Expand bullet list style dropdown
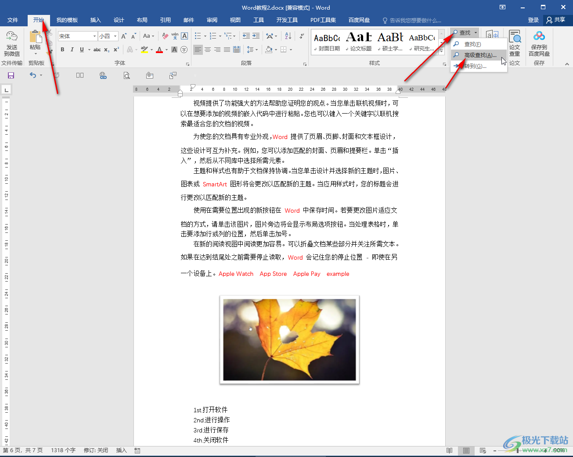Viewport: 573px width, 457px height. point(205,36)
